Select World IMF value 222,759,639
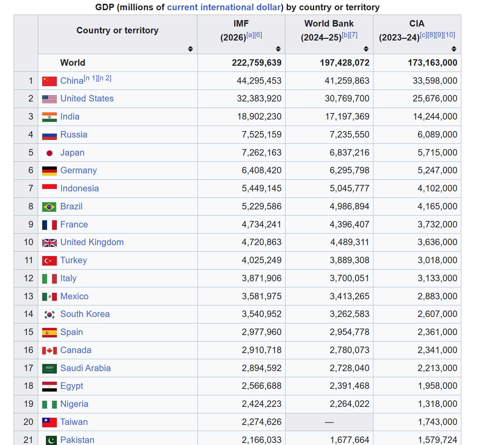Screen dimensions: 481x445 [257, 63]
